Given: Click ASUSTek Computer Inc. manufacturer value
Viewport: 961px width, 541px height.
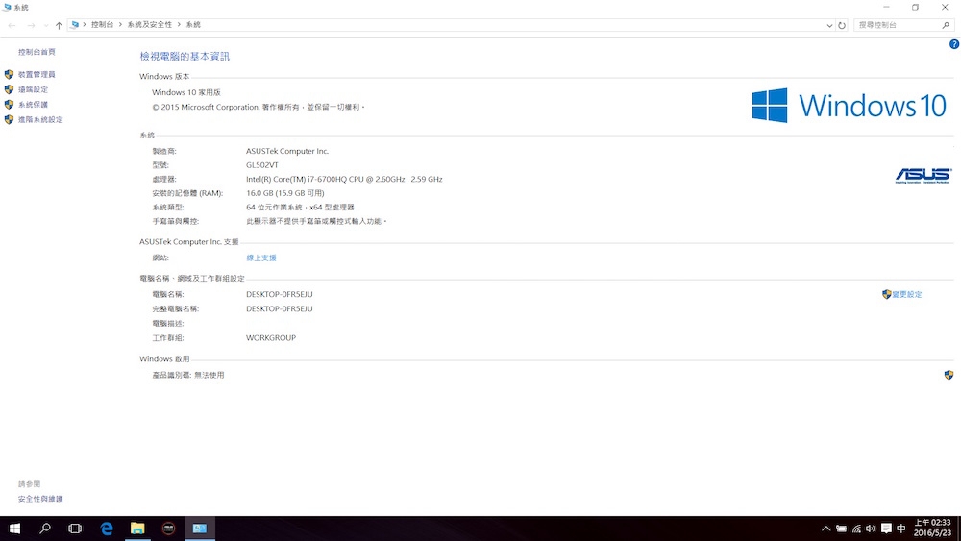Looking at the screenshot, I should (287, 151).
